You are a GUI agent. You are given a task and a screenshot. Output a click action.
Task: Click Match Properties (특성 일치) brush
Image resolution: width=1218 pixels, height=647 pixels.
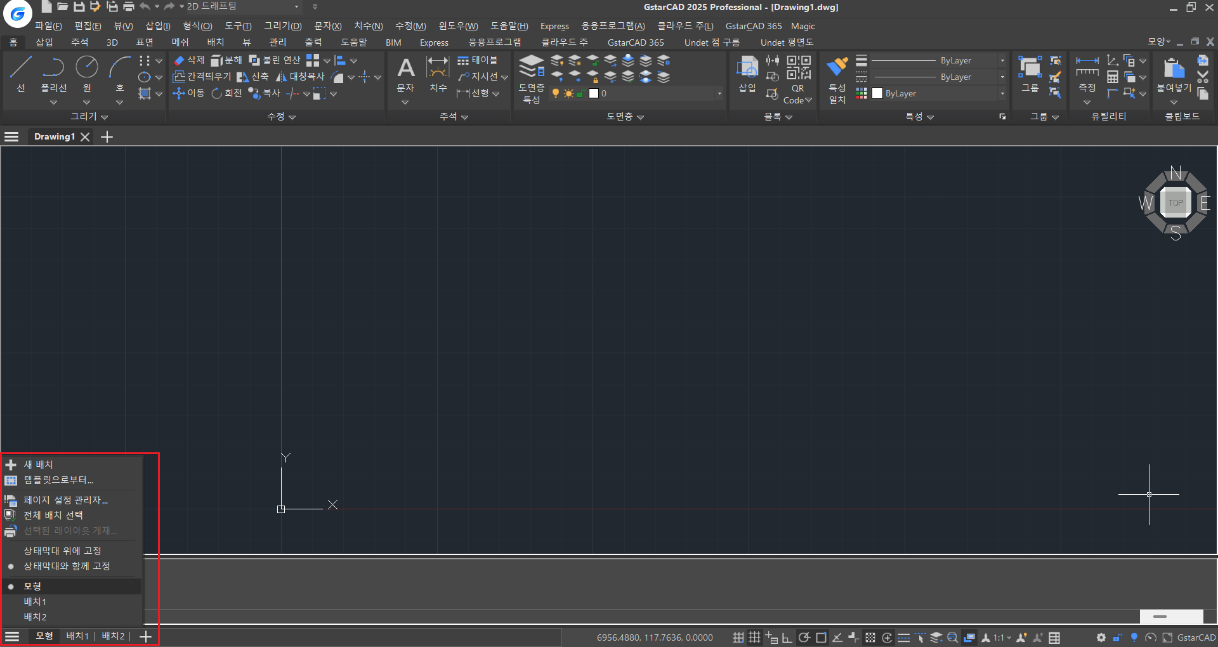[x=837, y=79]
